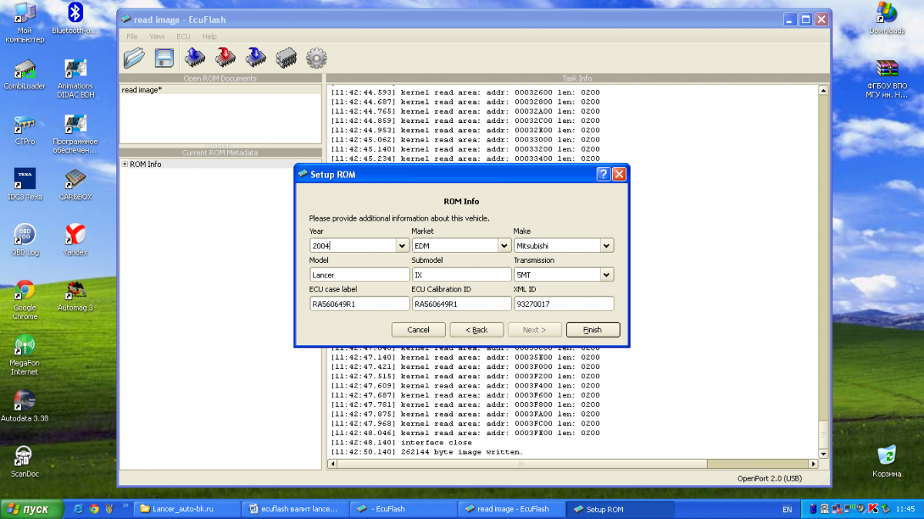Click the taskbar clock showing 11:45
Screen dimensions: 924x519
906,509
